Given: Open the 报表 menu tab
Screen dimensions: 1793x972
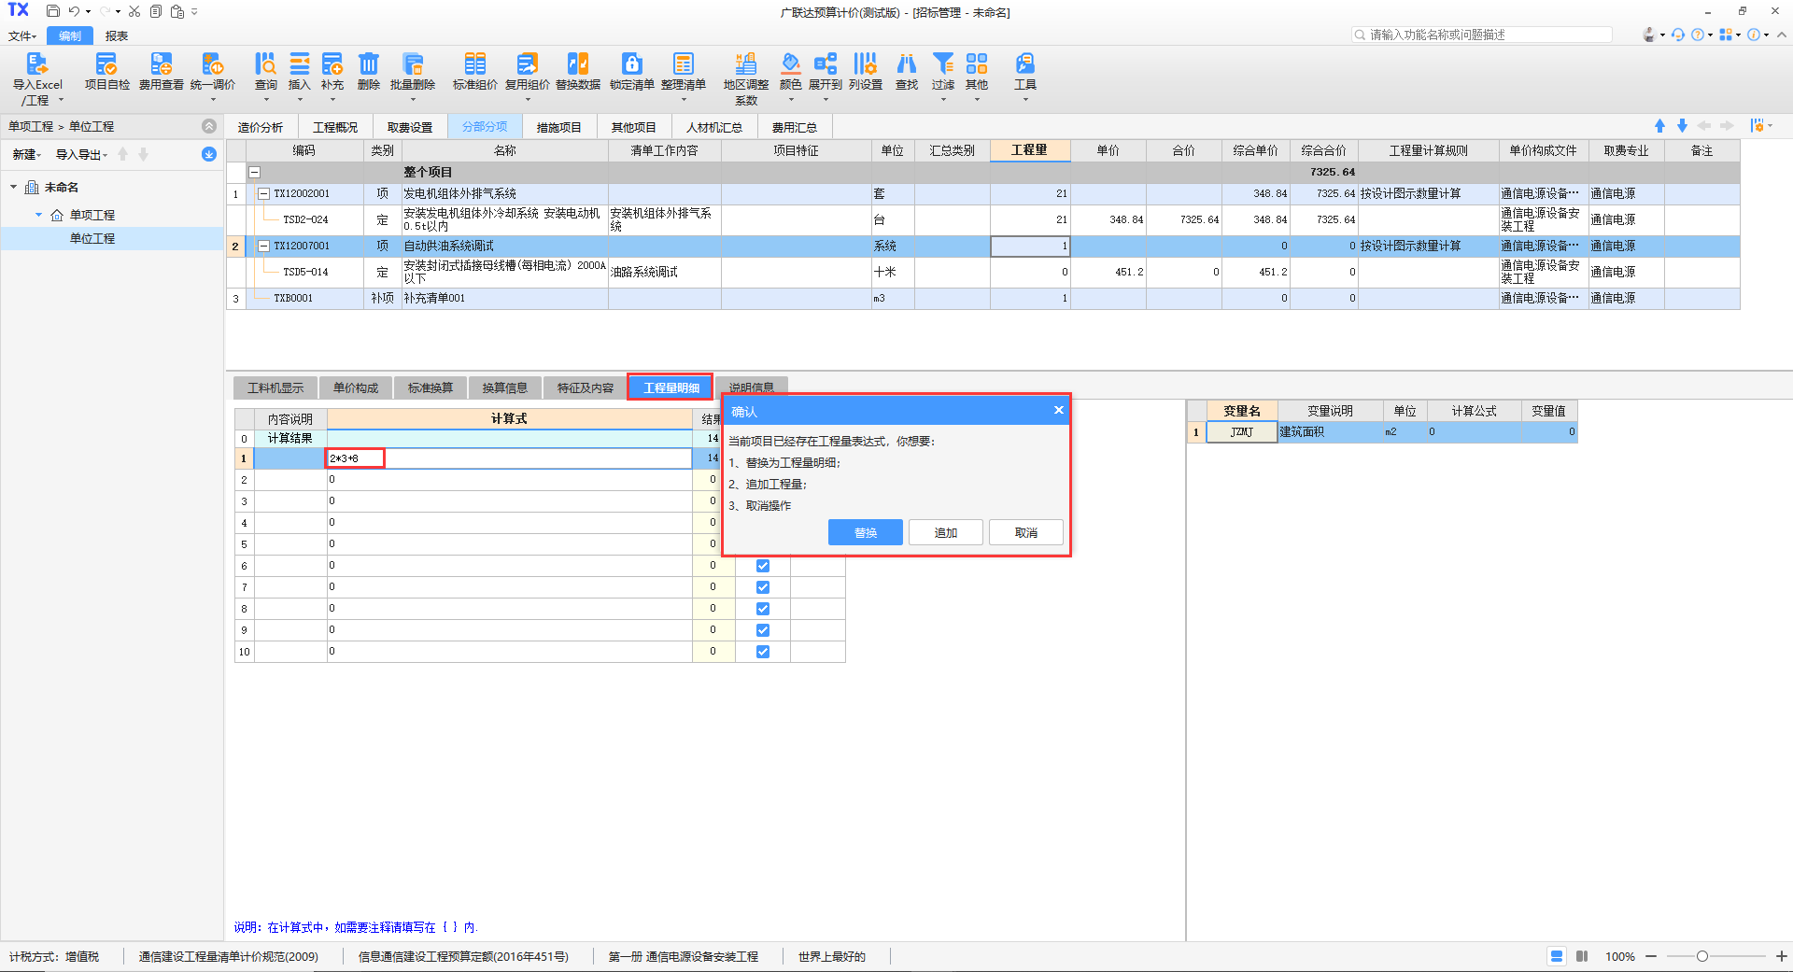Looking at the screenshot, I should (x=117, y=36).
